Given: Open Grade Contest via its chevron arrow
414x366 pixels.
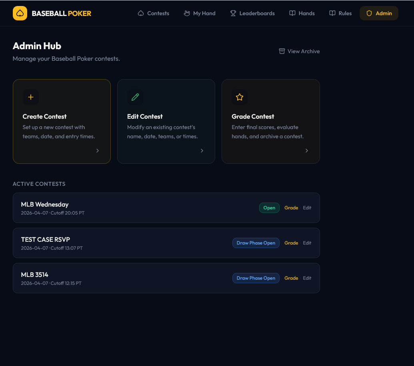Looking at the screenshot, I should tap(307, 151).
